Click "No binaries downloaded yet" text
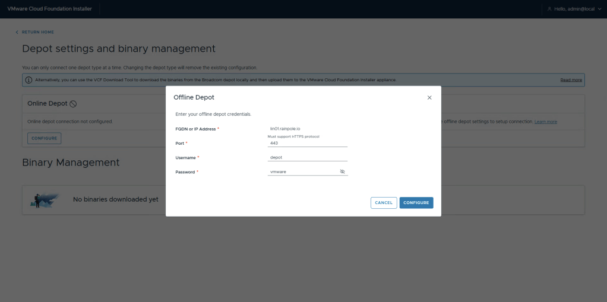Screen dimensions: 607x302 pos(116,199)
